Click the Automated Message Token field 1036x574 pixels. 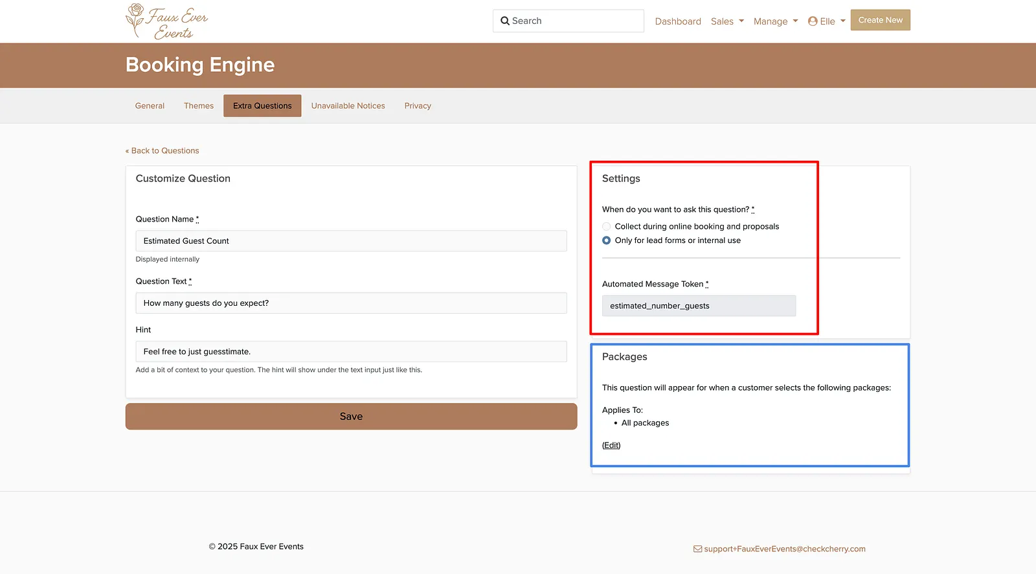(699, 306)
